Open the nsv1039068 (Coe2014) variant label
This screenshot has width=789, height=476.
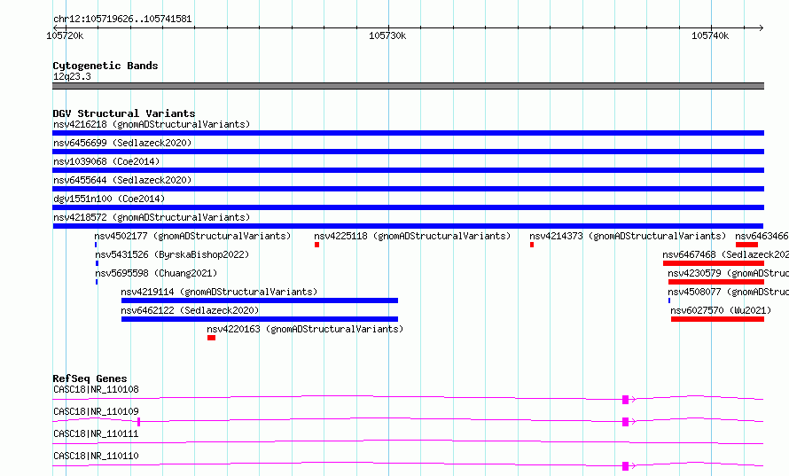pos(106,161)
